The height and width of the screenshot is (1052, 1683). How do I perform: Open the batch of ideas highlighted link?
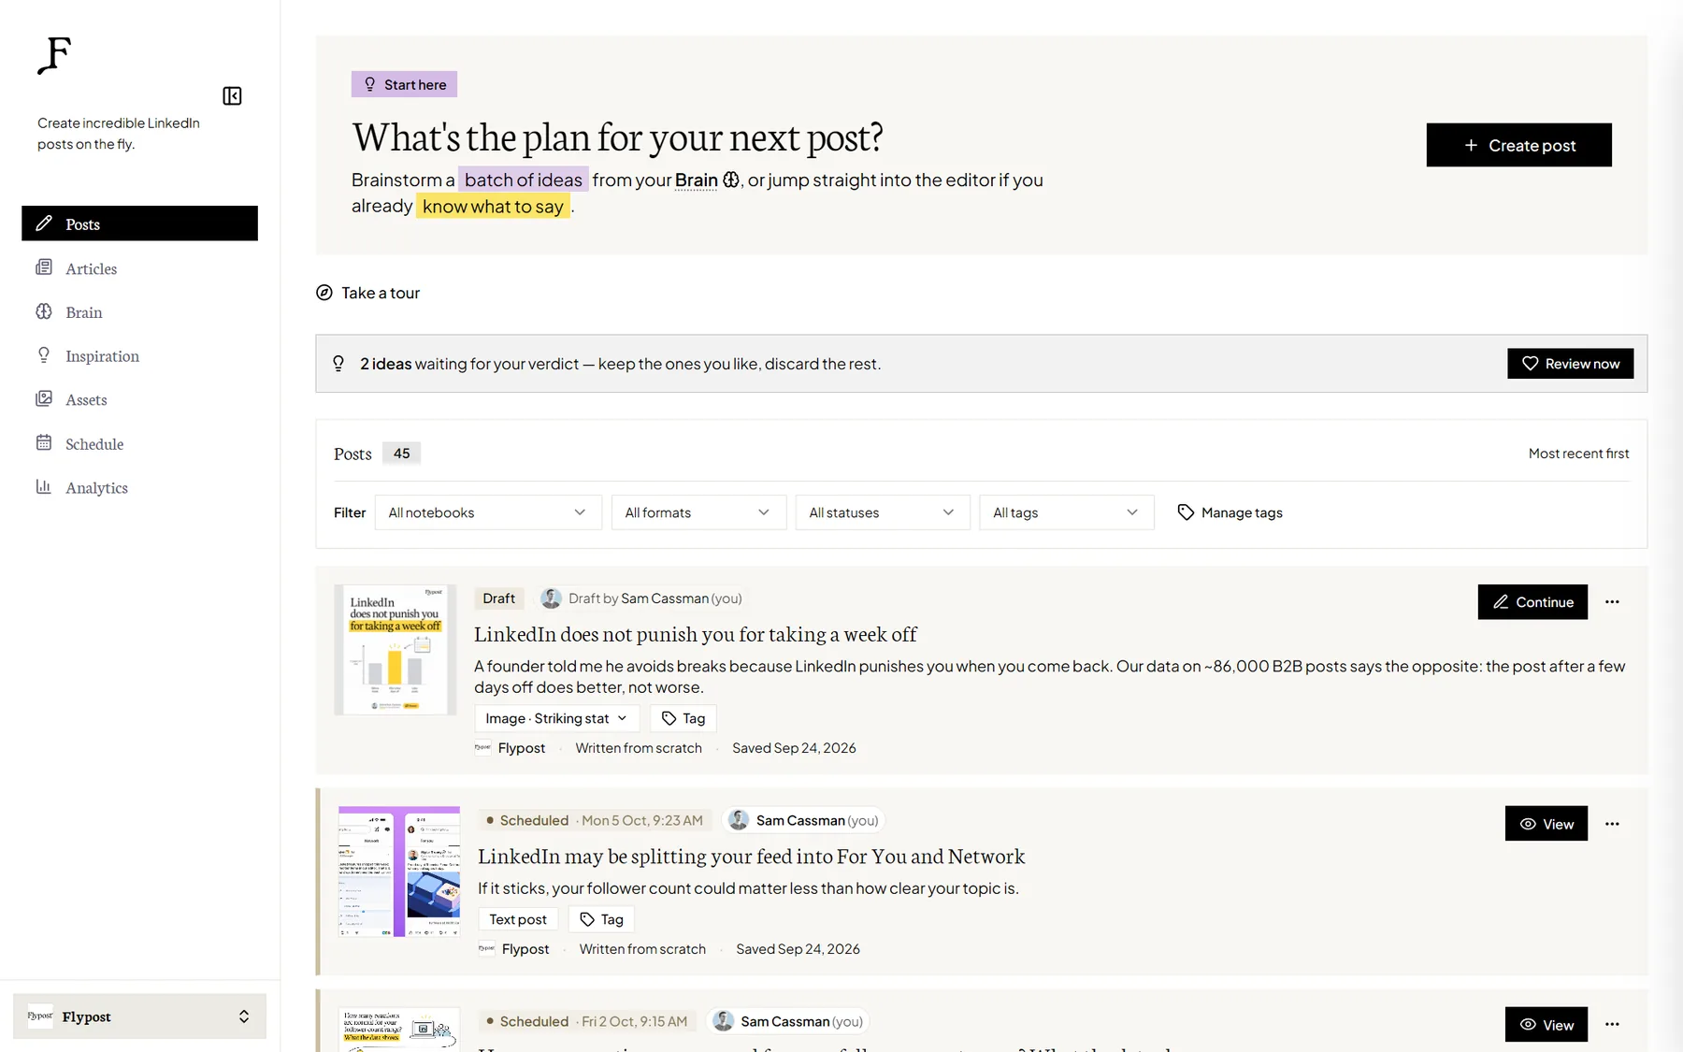coord(524,180)
